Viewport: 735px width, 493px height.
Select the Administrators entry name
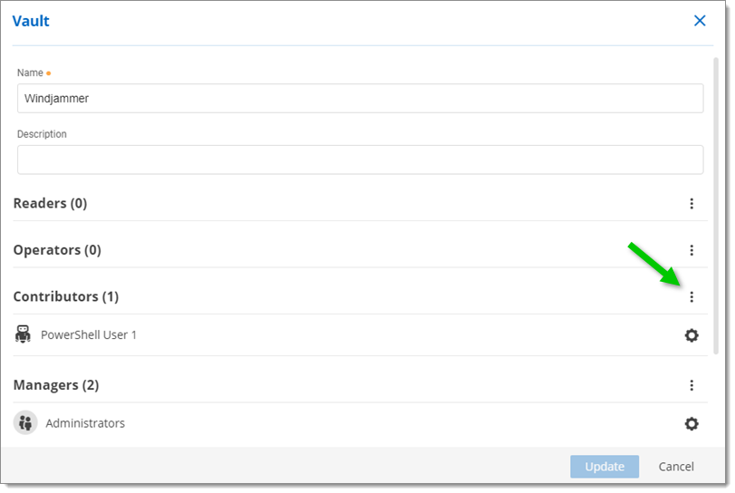[x=85, y=423]
